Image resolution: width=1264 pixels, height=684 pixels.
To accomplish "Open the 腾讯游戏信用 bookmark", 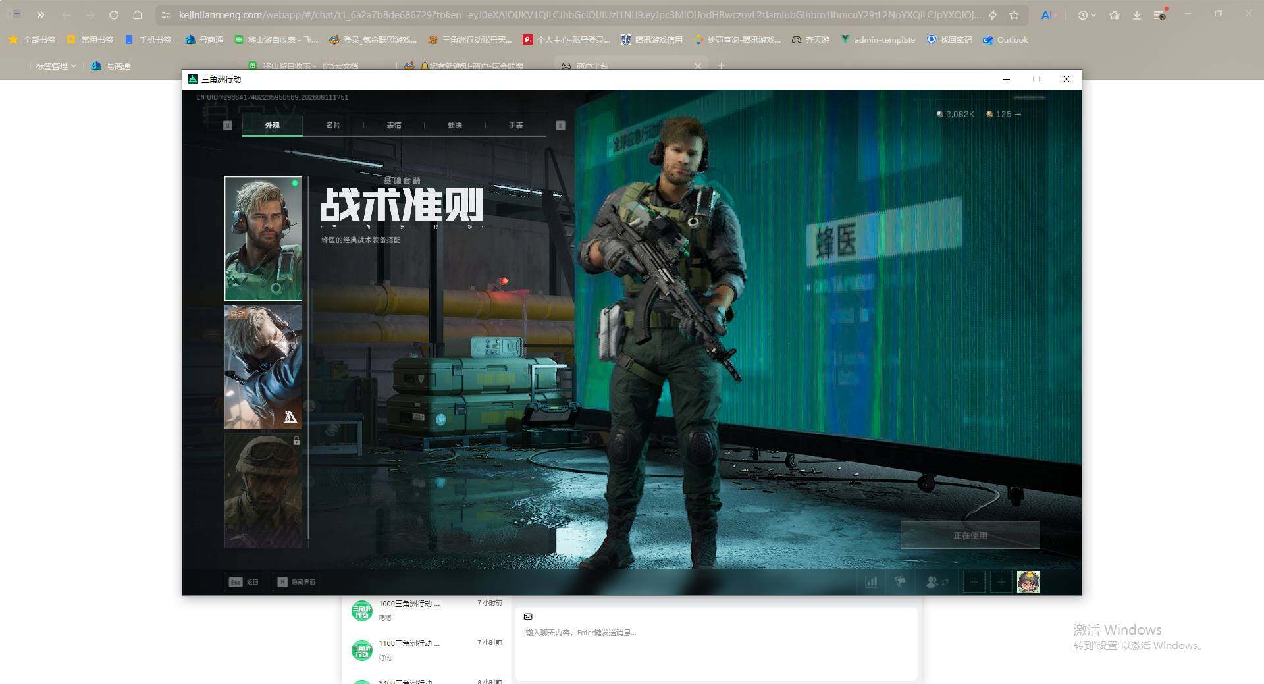I will click(652, 39).
